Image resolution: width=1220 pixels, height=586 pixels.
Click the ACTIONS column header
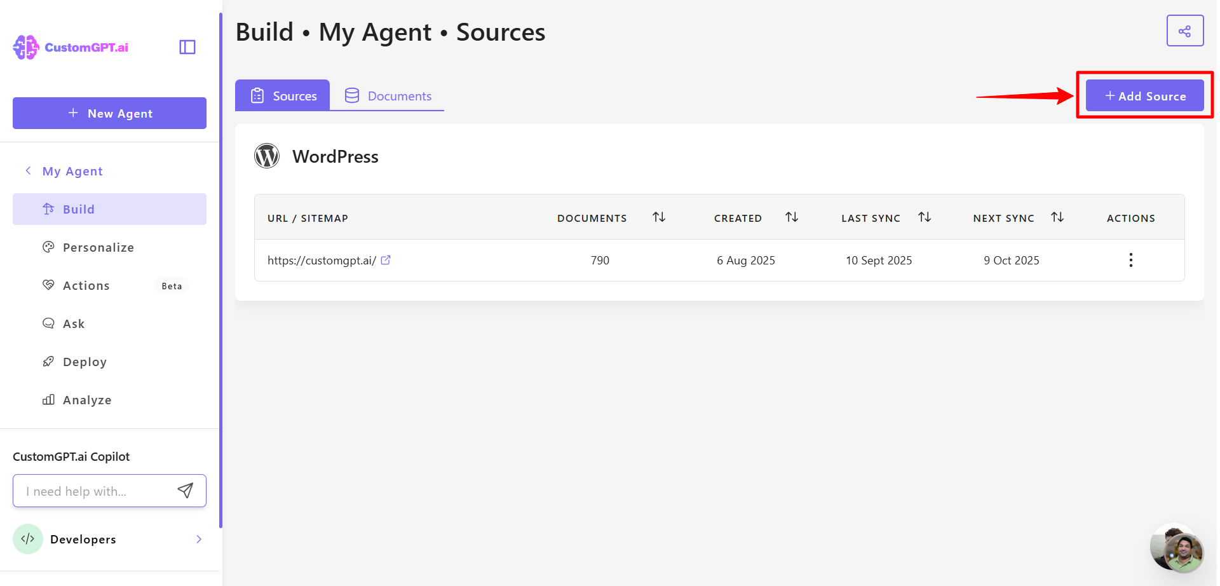click(1131, 218)
